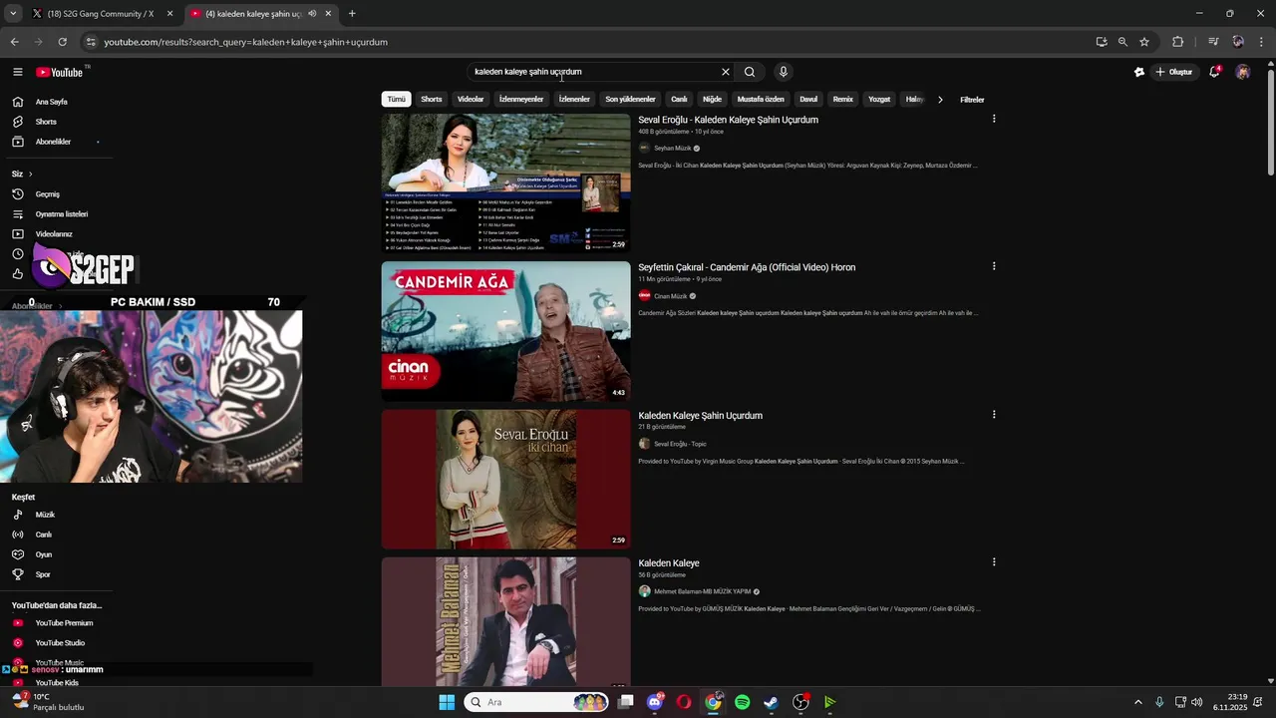Click the taskbar Ara search box
1276x718 pixels.
point(536,702)
